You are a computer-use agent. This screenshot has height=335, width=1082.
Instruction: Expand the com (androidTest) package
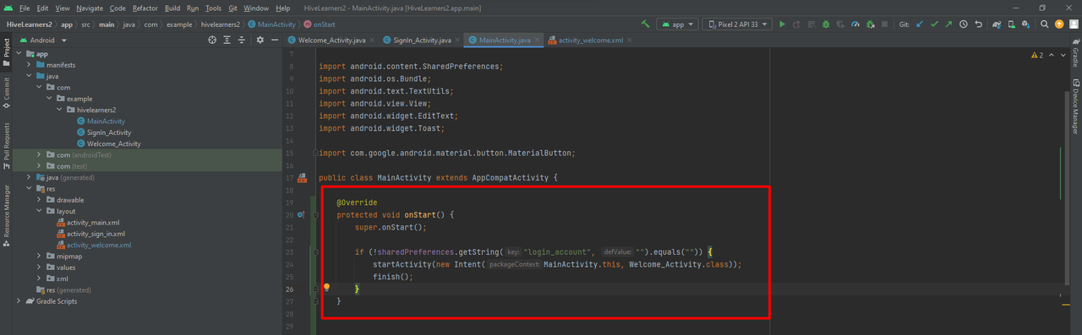[x=39, y=155]
